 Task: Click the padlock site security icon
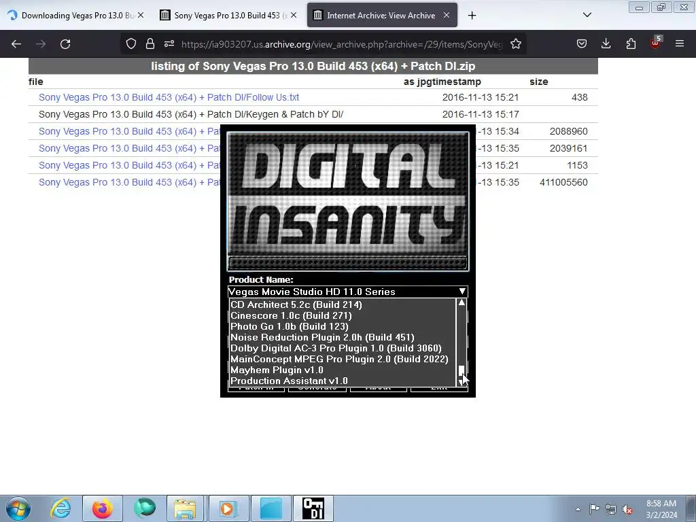tap(150, 44)
